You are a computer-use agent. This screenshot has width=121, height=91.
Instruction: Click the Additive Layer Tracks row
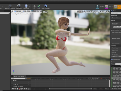[x=21, y=86]
